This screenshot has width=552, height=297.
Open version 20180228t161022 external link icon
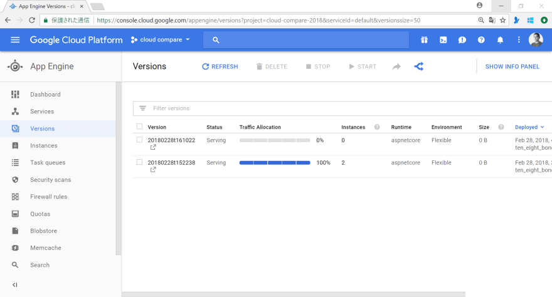pyautogui.click(x=153, y=148)
